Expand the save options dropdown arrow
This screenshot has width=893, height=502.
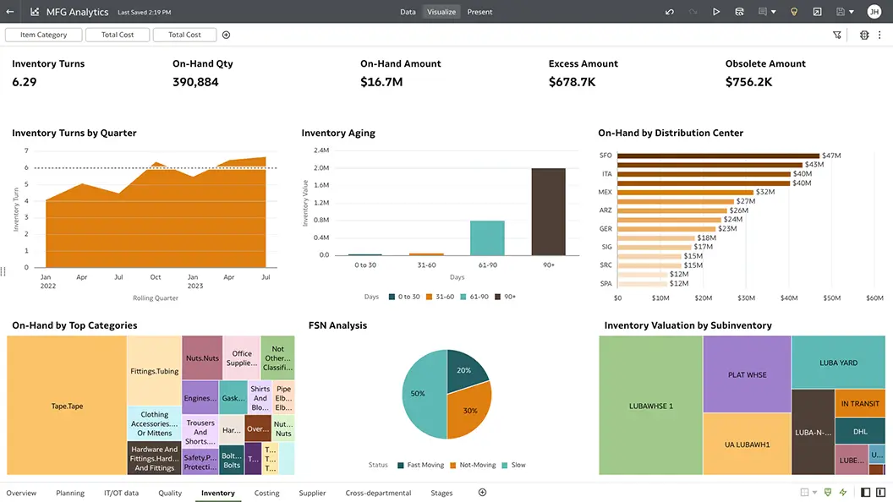[852, 12]
